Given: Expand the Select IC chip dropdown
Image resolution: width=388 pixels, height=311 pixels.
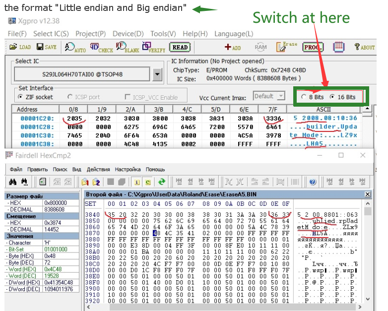Looking at the screenshot, I should point(157,75).
